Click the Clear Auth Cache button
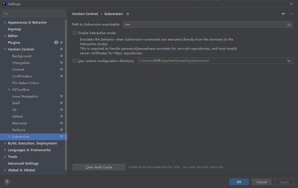The image size is (298, 188). (x=99, y=167)
